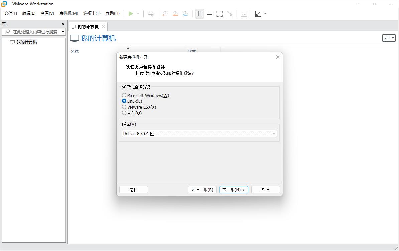Click the 上一步(B) back button
Viewport: 399px width, 251px height.
(202, 190)
